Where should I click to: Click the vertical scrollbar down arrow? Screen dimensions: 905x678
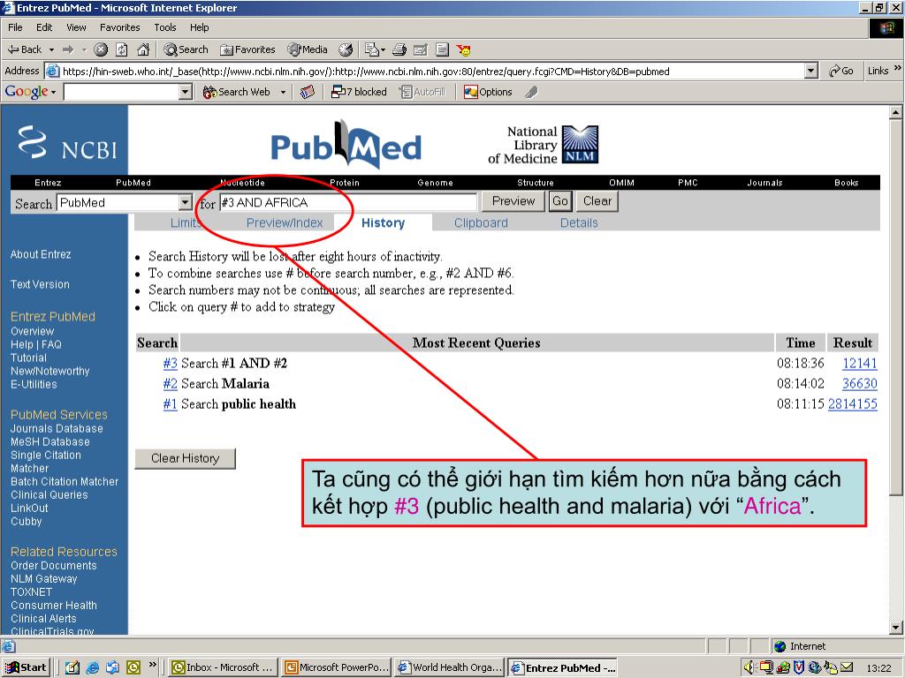click(x=896, y=628)
